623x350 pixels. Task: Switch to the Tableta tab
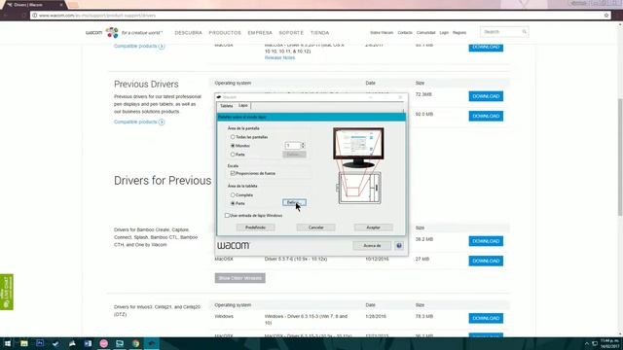coord(227,106)
